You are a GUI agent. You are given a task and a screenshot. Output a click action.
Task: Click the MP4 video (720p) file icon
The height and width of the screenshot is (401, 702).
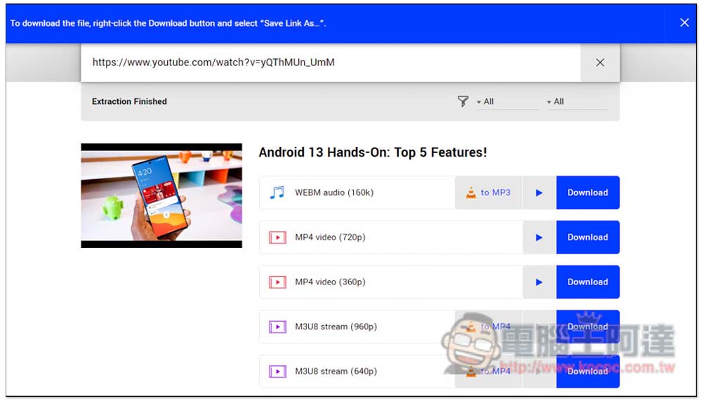pyautogui.click(x=277, y=237)
